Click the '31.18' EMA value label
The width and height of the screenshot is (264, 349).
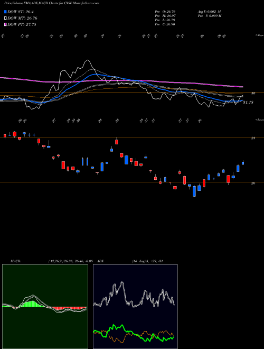[x=248, y=103]
